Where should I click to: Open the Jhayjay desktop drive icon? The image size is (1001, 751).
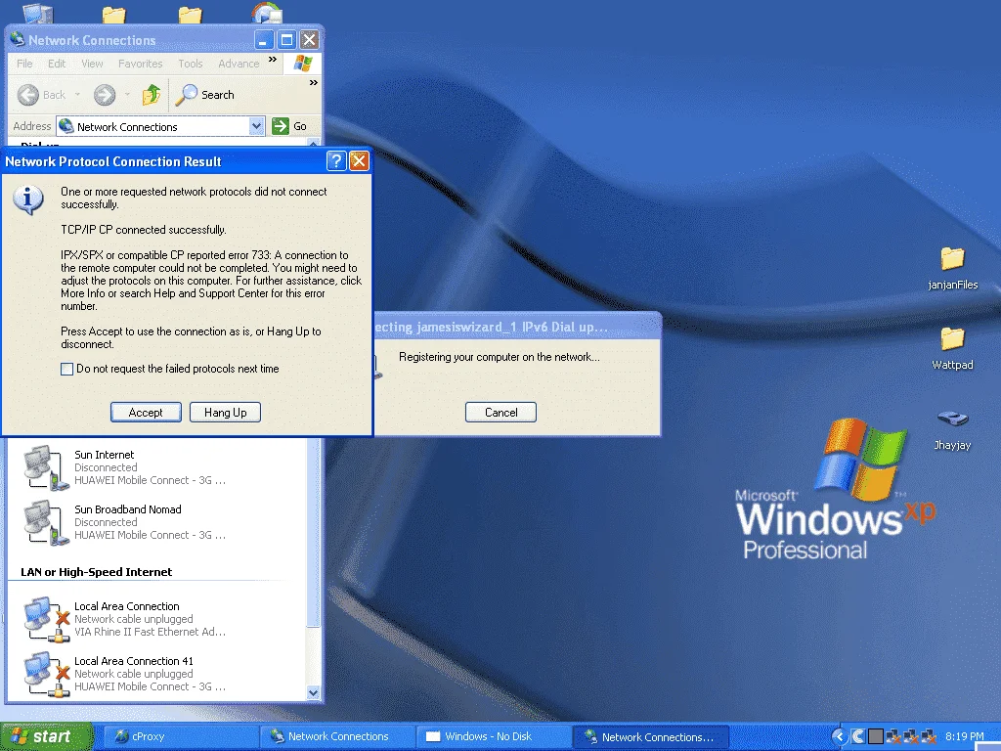[952, 419]
